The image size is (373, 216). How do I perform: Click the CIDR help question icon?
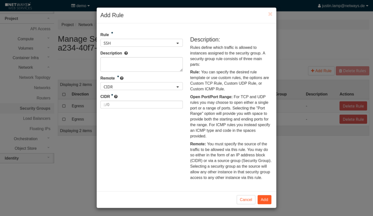(x=116, y=97)
